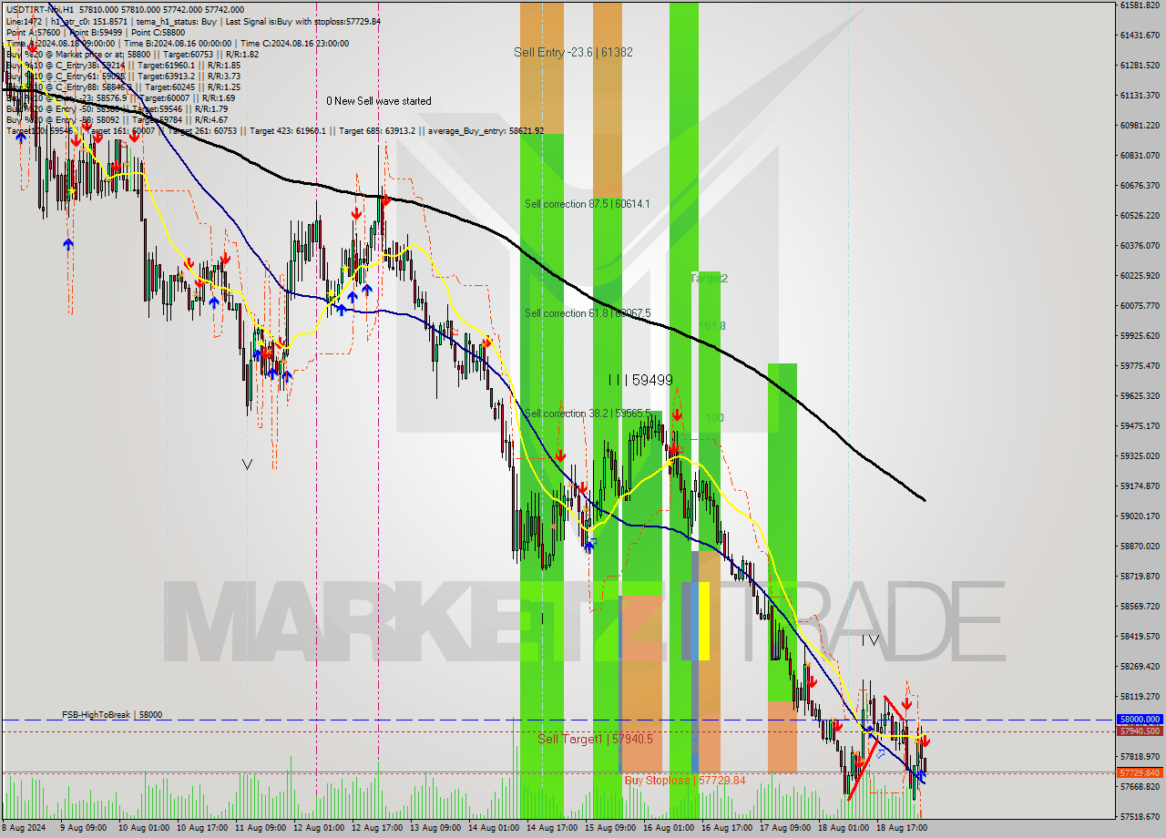Click the 59020.170 price axis value
The height and width of the screenshot is (838, 1166).
[1140, 516]
